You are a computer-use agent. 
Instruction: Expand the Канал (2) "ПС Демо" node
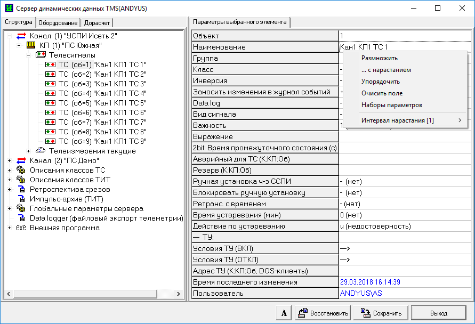coord(10,160)
